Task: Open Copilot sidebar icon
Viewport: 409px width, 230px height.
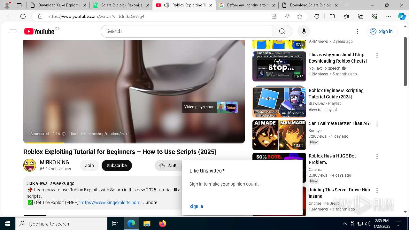Action: [402, 16]
